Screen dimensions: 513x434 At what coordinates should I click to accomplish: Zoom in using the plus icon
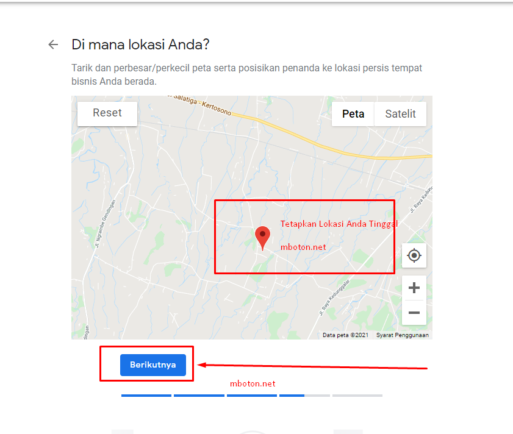[414, 288]
